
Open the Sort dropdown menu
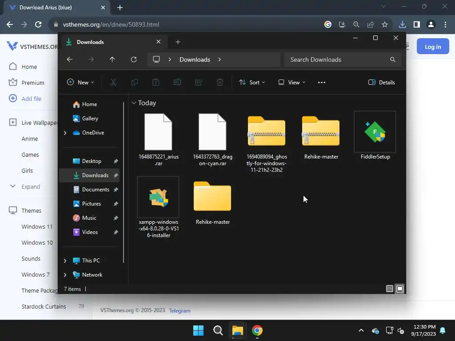(252, 82)
